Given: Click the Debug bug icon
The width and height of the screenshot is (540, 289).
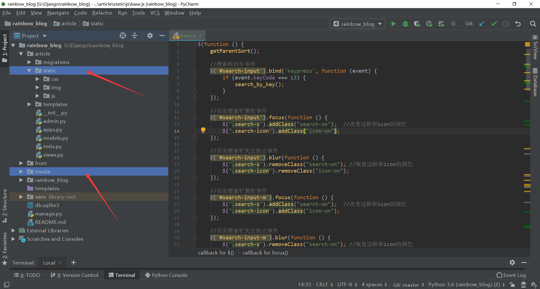Looking at the screenshot, I should point(405,24).
